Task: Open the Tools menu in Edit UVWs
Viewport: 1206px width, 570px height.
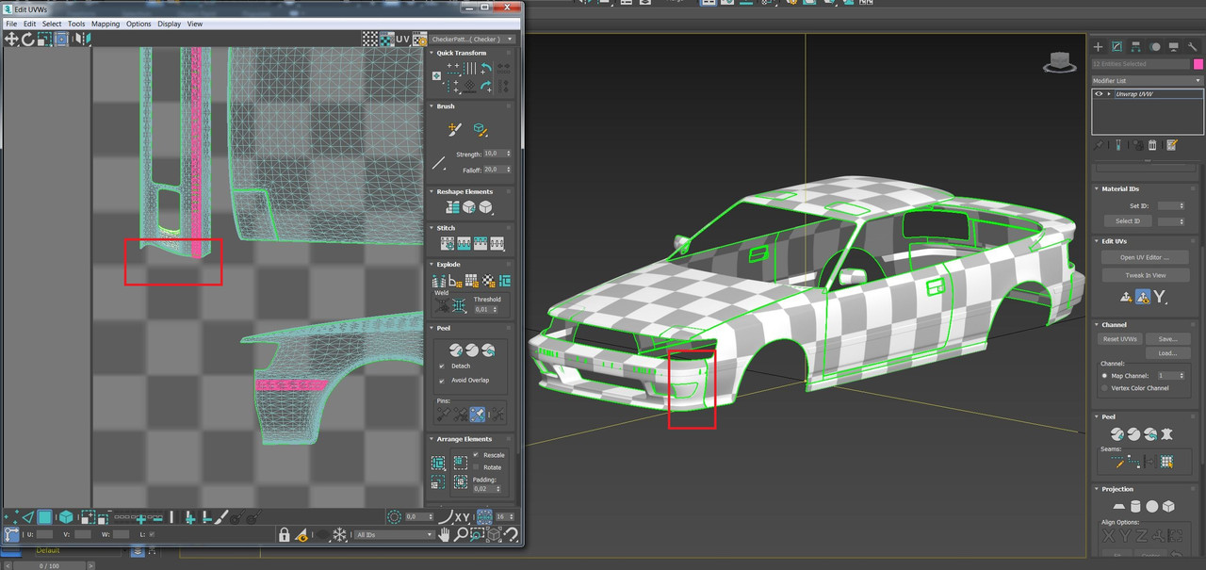Action: click(x=76, y=24)
